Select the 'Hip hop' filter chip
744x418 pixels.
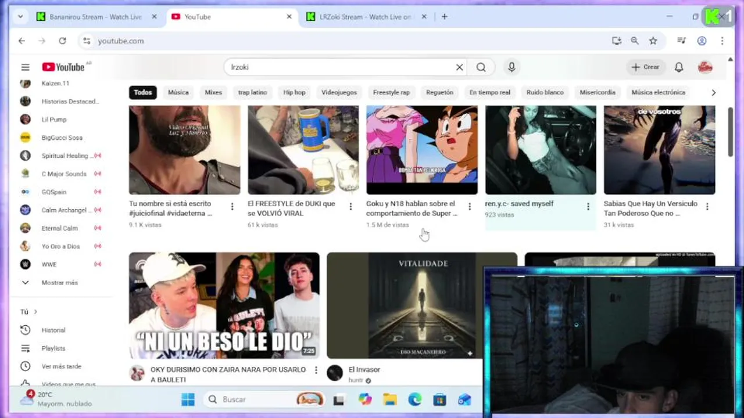[x=294, y=92]
